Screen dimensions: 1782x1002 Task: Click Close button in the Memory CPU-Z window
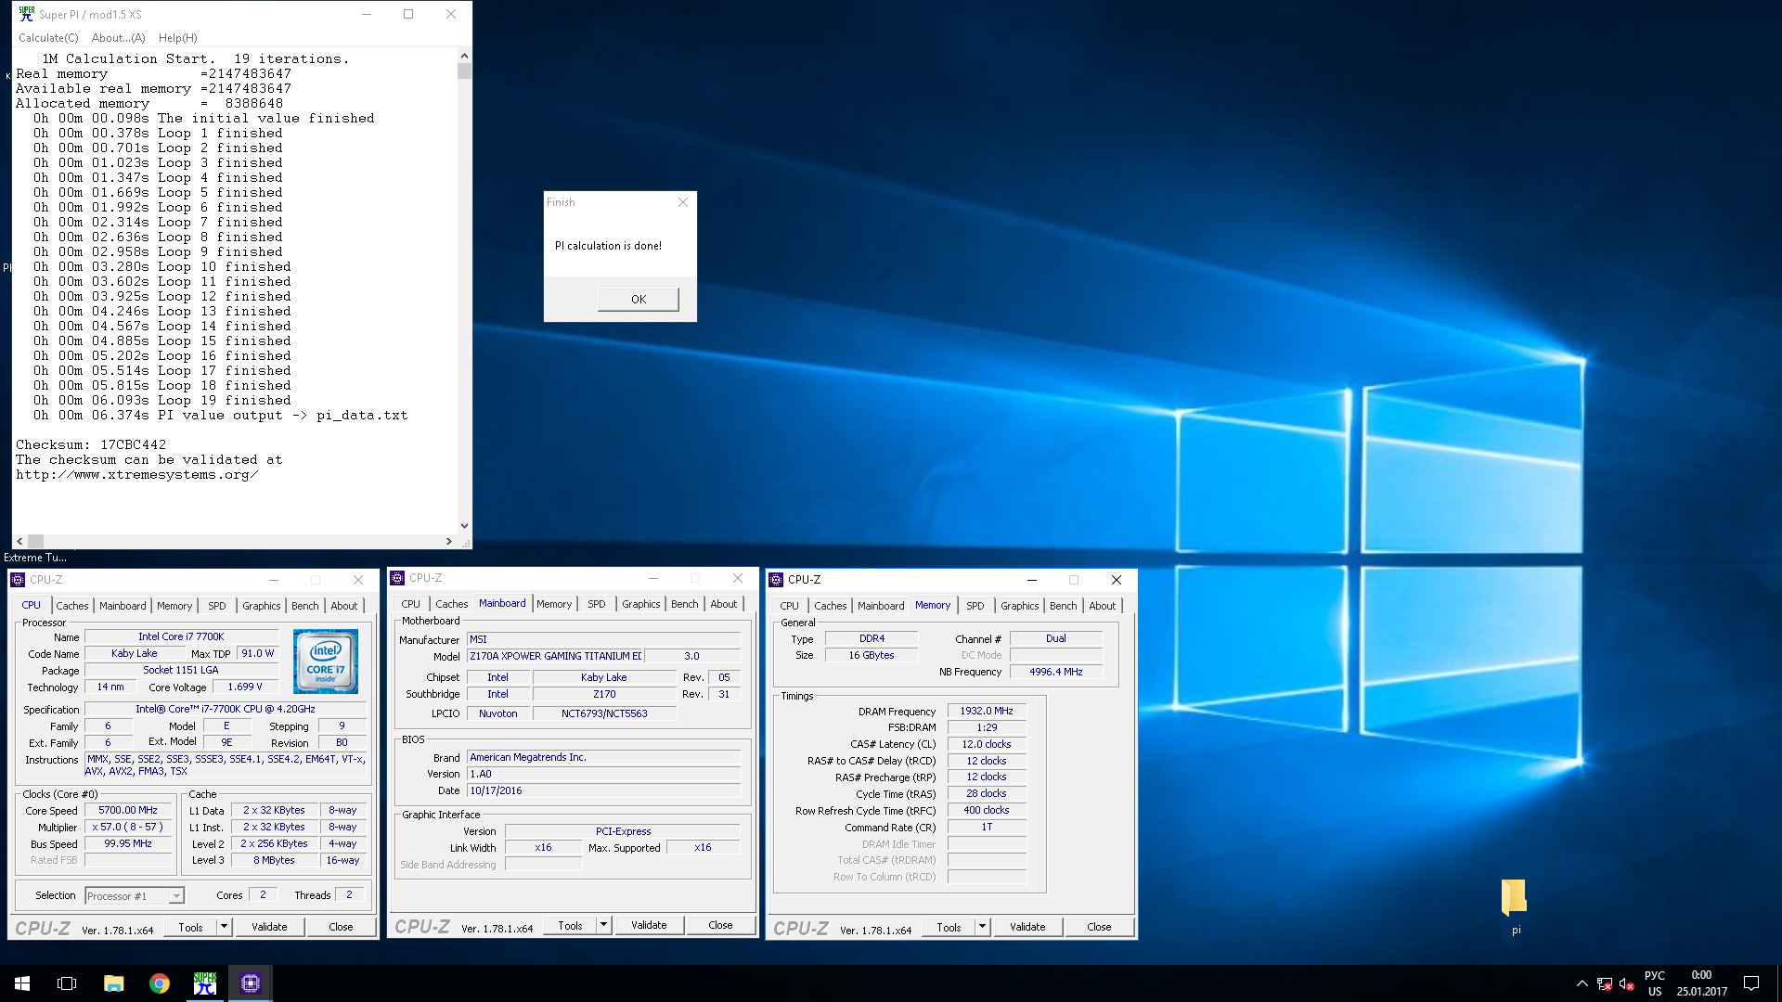pyautogui.click(x=1099, y=927)
